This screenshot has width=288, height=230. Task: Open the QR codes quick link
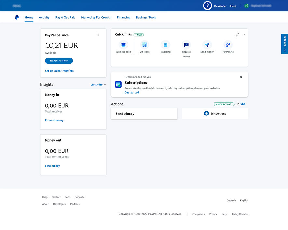(x=144, y=45)
